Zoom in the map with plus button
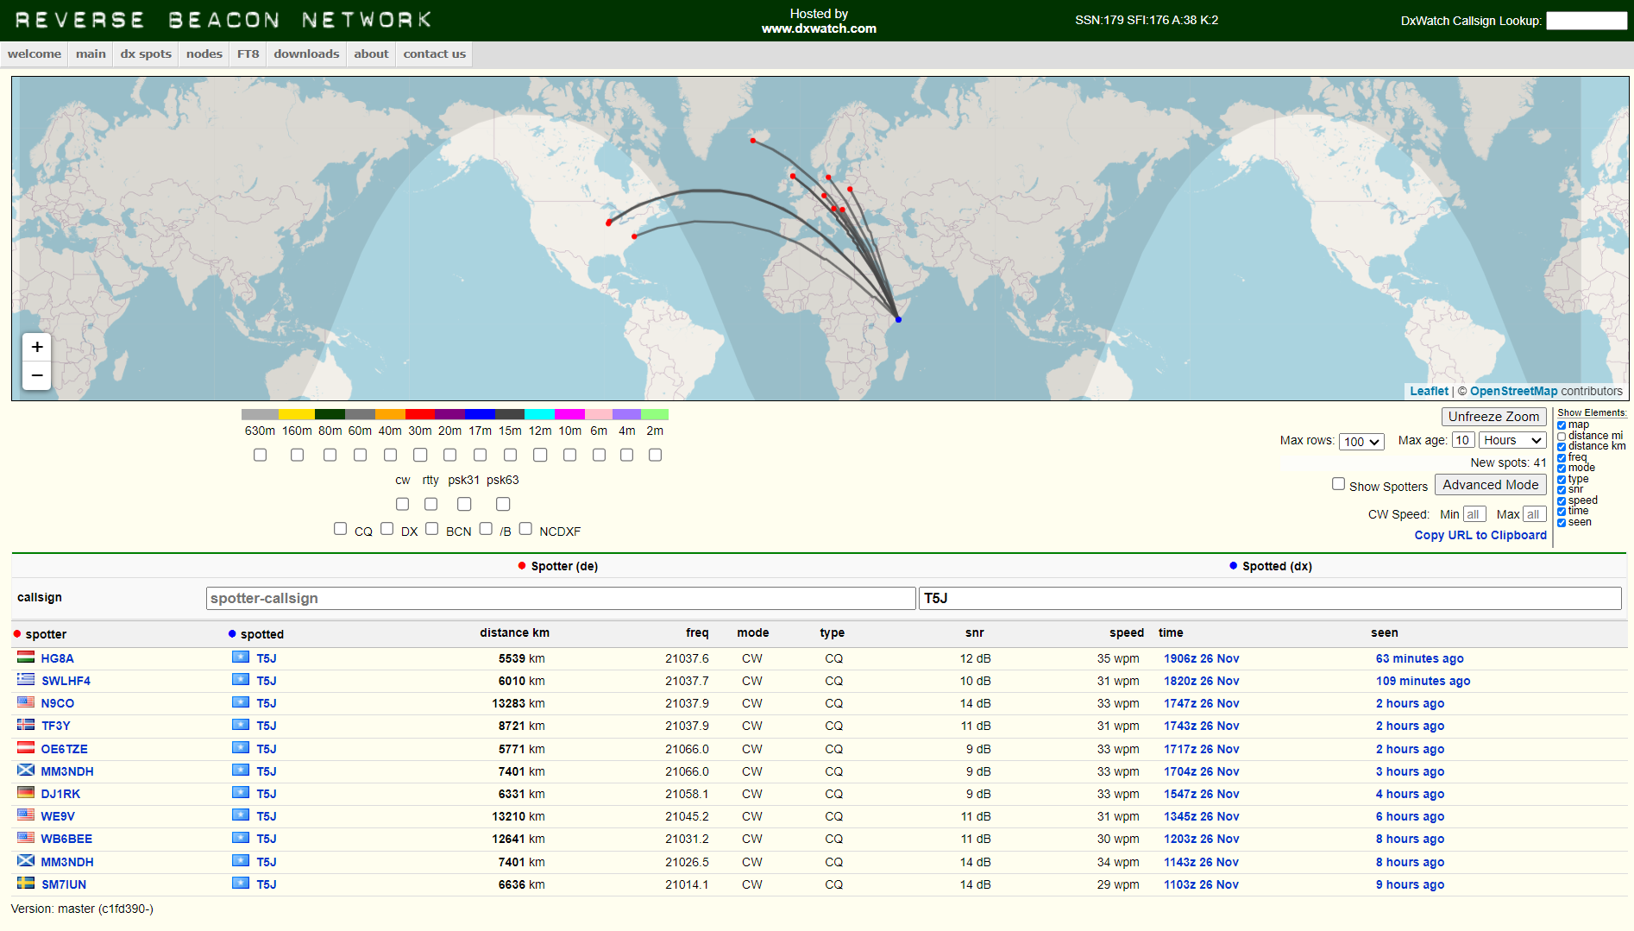 pyautogui.click(x=37, y=347)
